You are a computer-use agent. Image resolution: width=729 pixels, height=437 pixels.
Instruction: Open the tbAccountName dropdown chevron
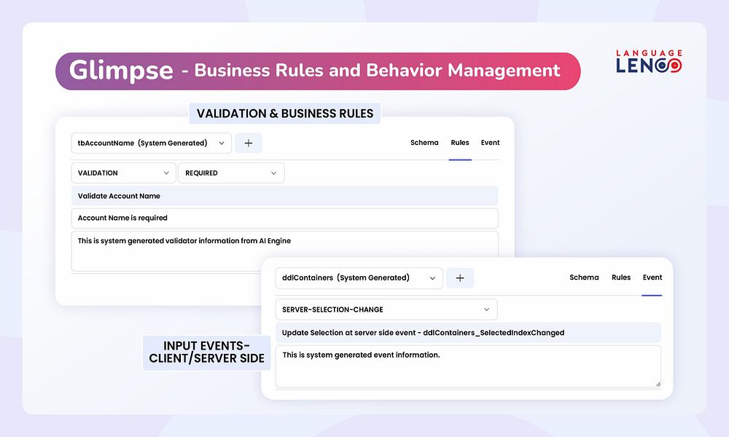click(x=222, y=143)
